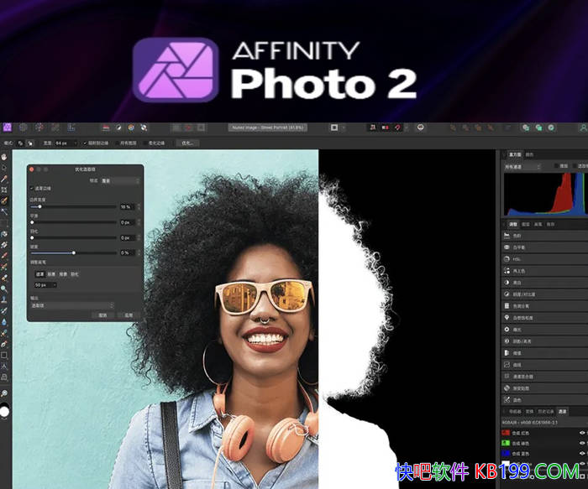Hide the Composite Blue channel

[x=582, y=454]
